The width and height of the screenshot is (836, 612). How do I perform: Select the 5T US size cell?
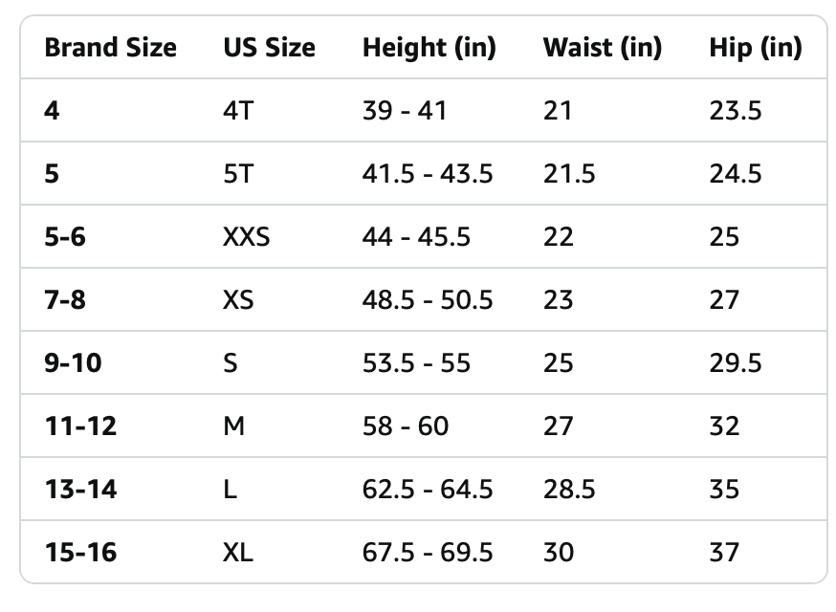pyautogui.click(x=238, y=174)
